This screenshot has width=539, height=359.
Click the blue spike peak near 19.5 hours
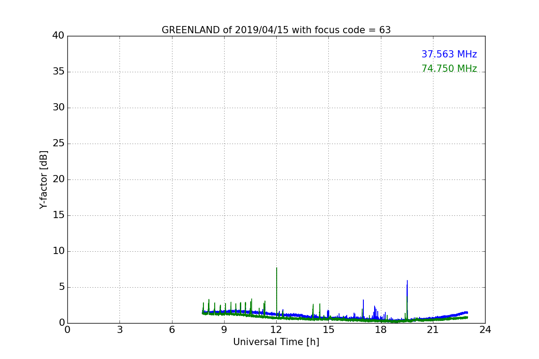[x=407, y=282]
